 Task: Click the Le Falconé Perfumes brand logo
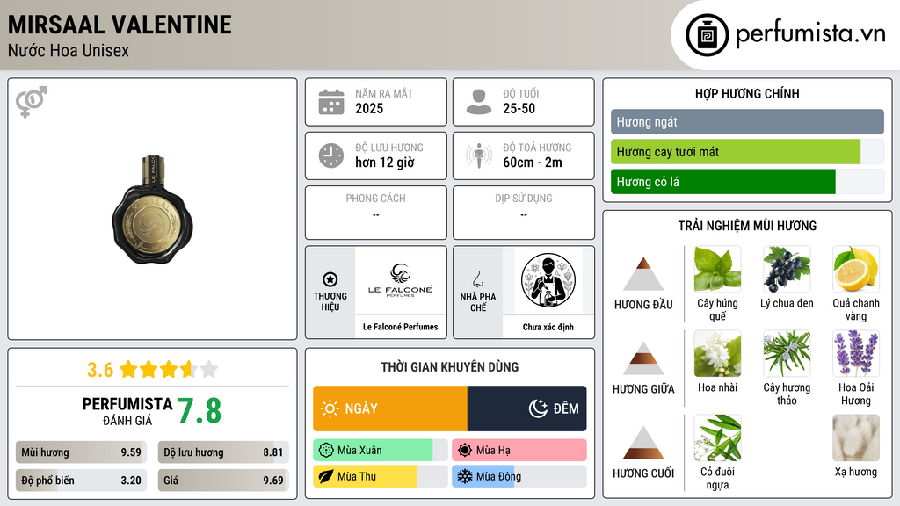pyautogui.click(x=401, y=280)
